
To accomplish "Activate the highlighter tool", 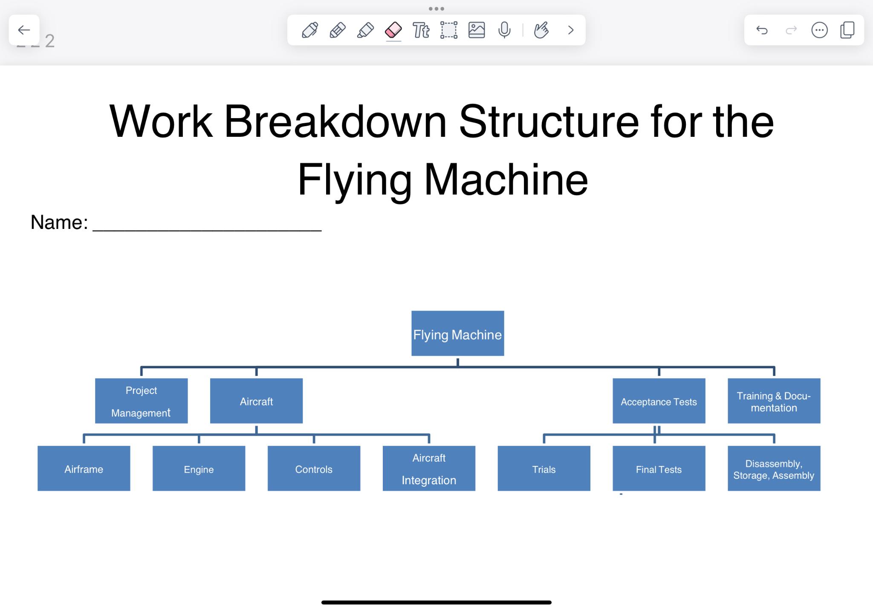I will click(x=364, y=30).
